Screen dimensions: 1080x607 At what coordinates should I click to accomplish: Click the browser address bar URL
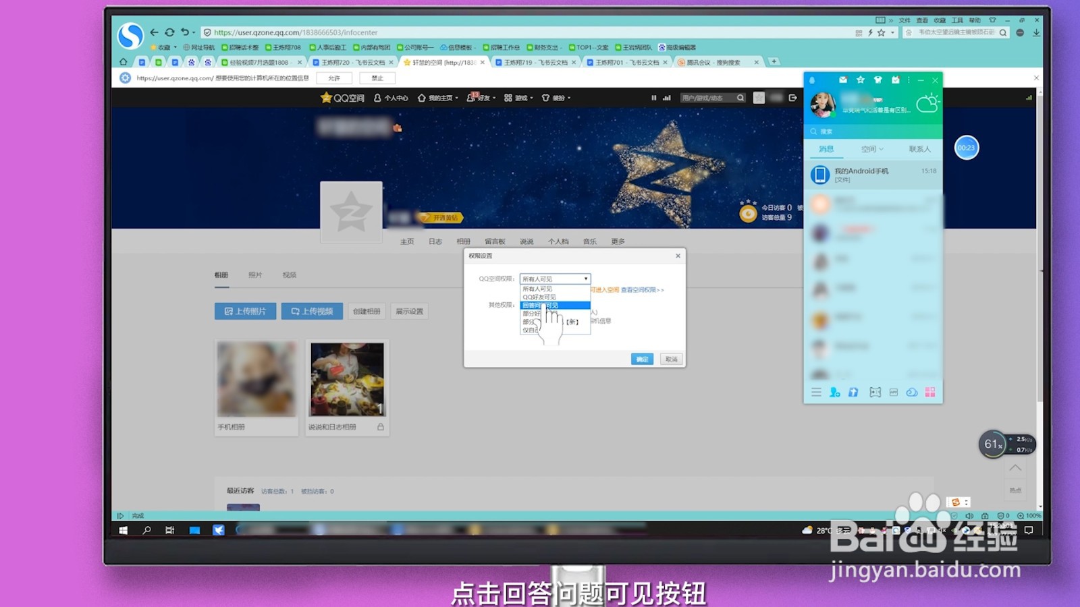pos(296,32)
